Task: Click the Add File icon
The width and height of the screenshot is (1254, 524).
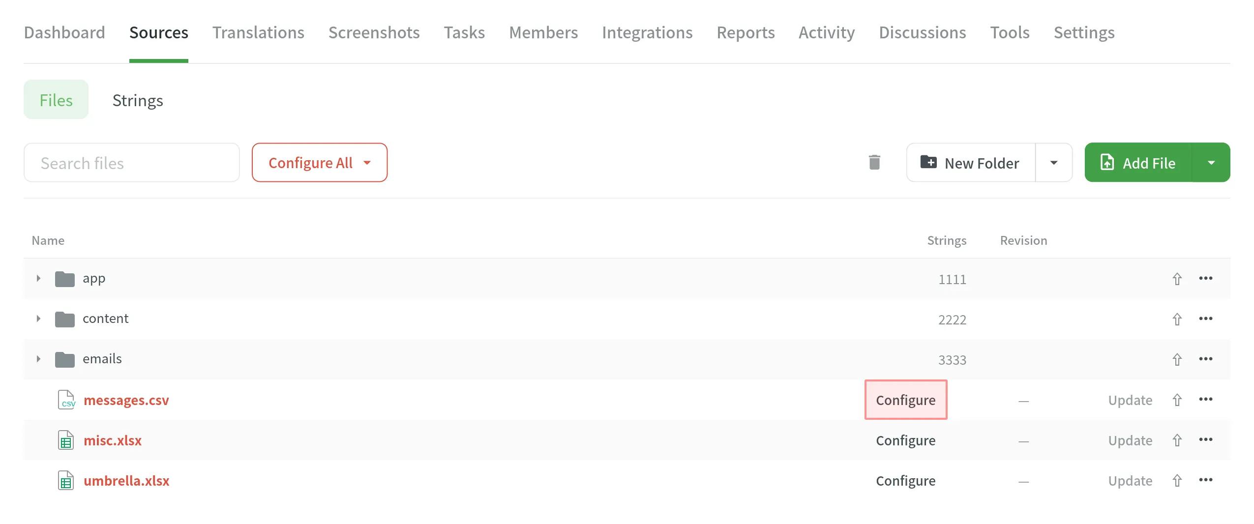Action: pyautogui.click(x=1108, y=162)
